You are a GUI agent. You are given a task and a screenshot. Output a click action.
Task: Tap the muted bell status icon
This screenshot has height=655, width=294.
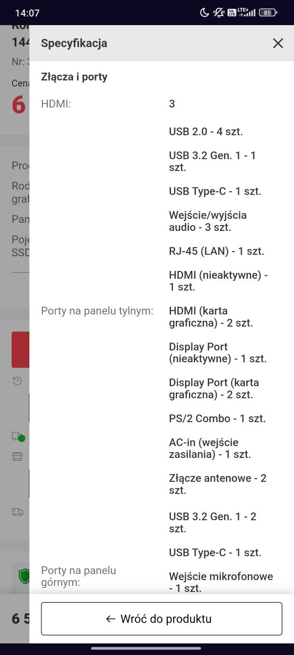click(219, 13)
